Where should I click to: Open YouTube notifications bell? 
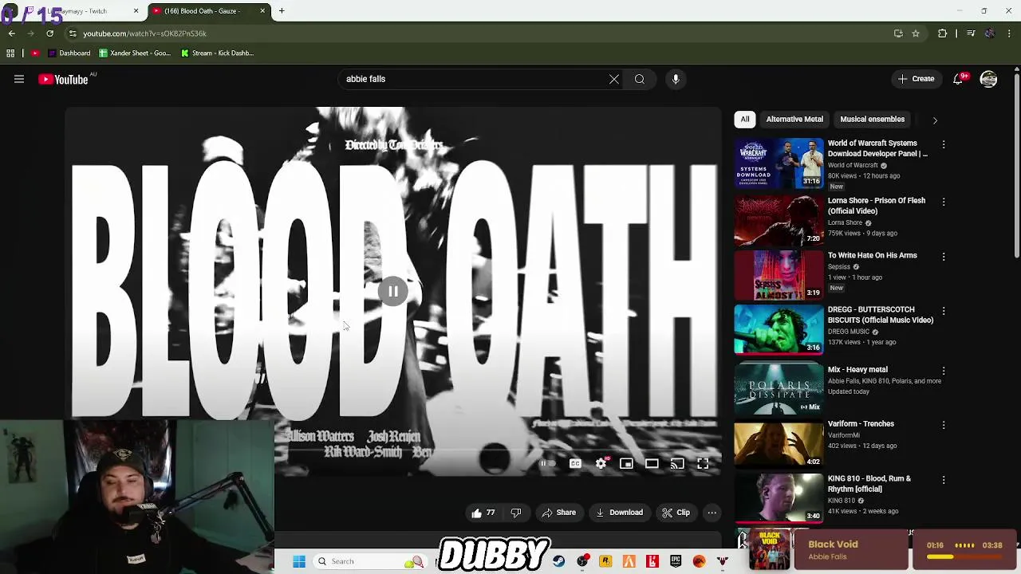[959, 79]
